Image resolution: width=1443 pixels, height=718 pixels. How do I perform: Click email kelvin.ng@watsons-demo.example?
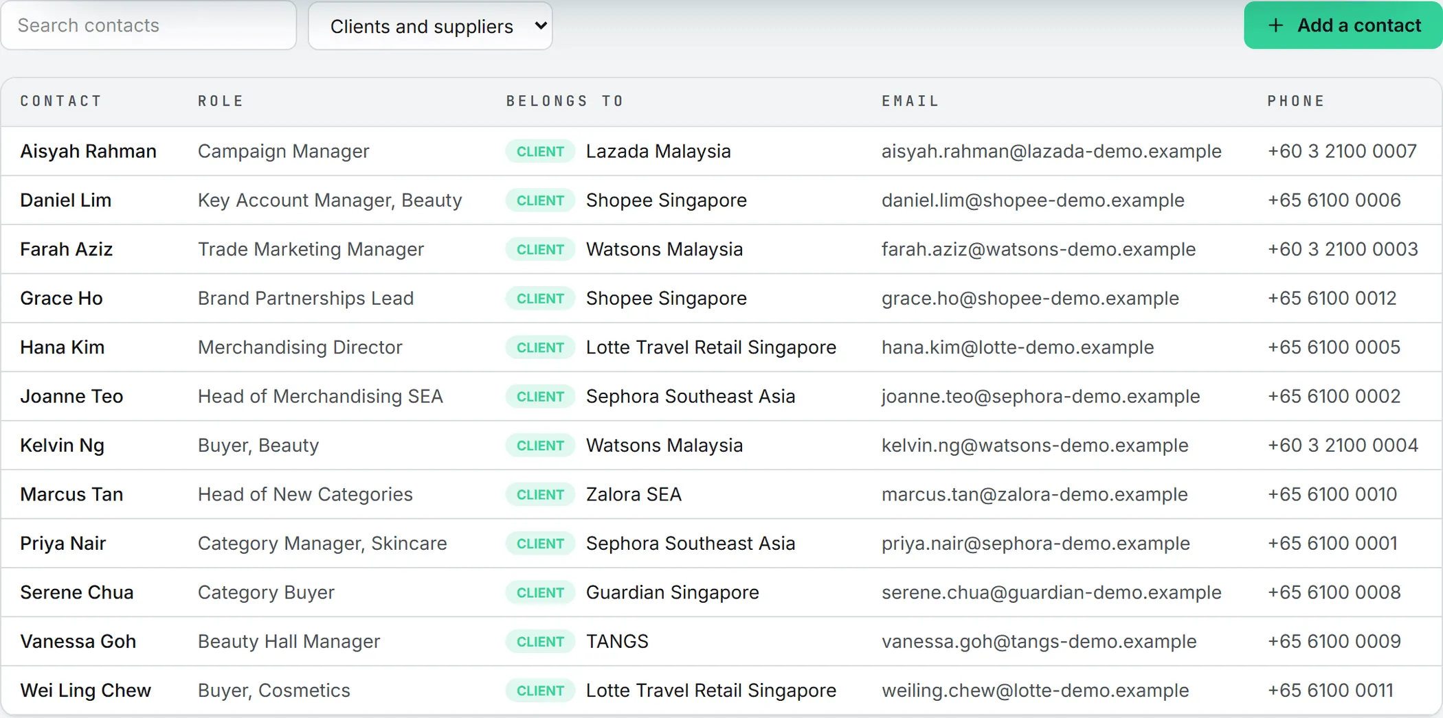[1035, 445]
